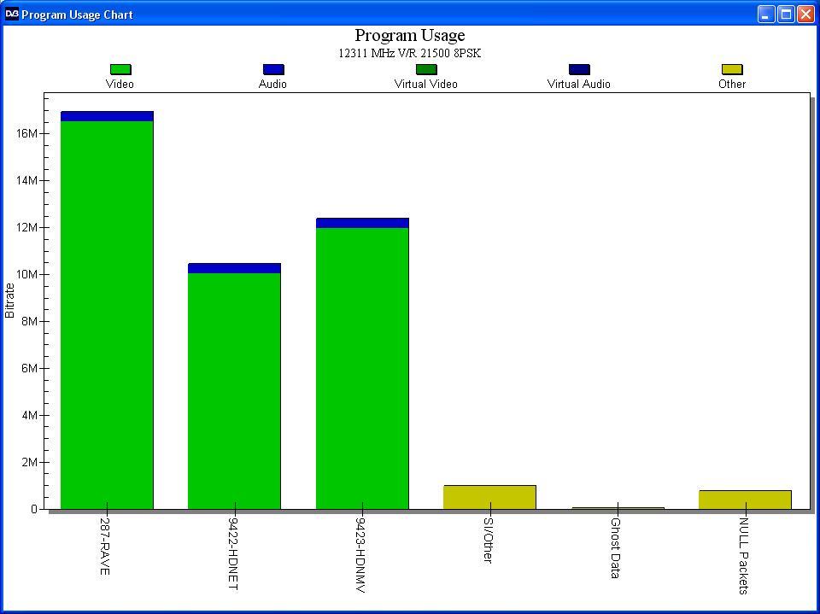Maximize the Program Usage Chart window
The image size is (820, 614).
pos(786,15)
